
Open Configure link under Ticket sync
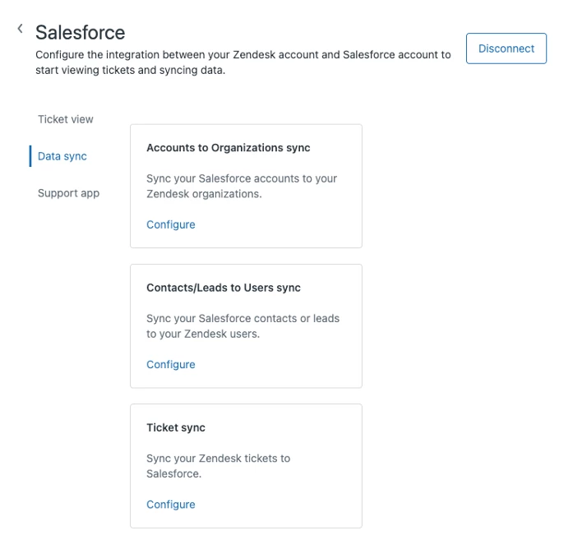(x=171, y=504)
